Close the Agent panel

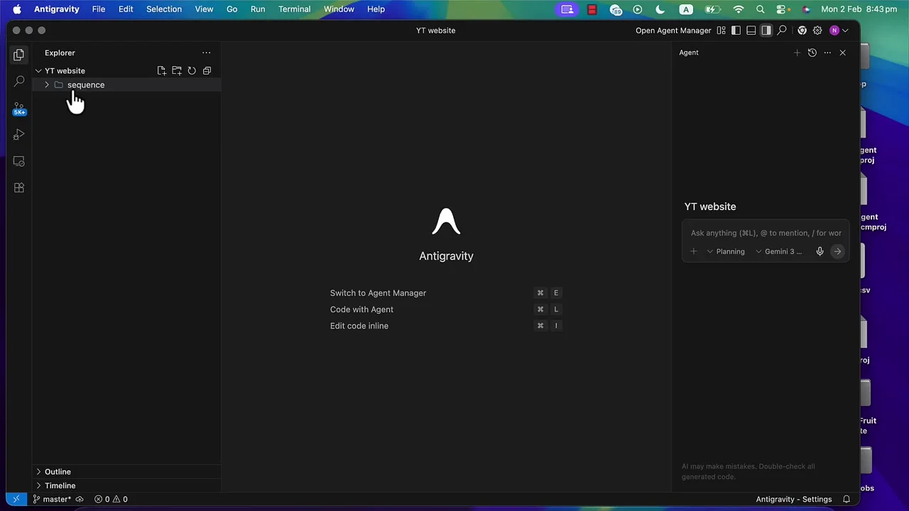click(842, 53)
